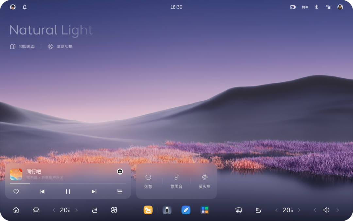The height and width of the screenshot is (221, 353).
Task: Go to home via the dock house icon
Action: pos(16,210)
